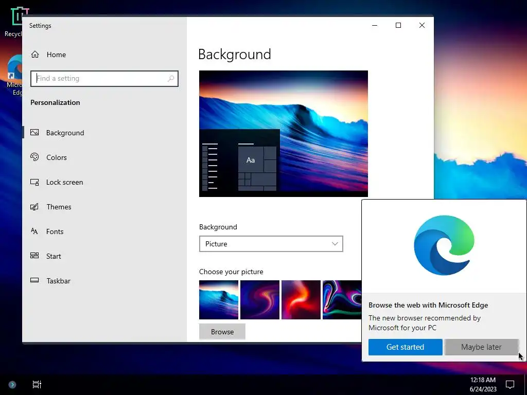Open the Start settings page

pyautogui.click(x=104, y=256)
